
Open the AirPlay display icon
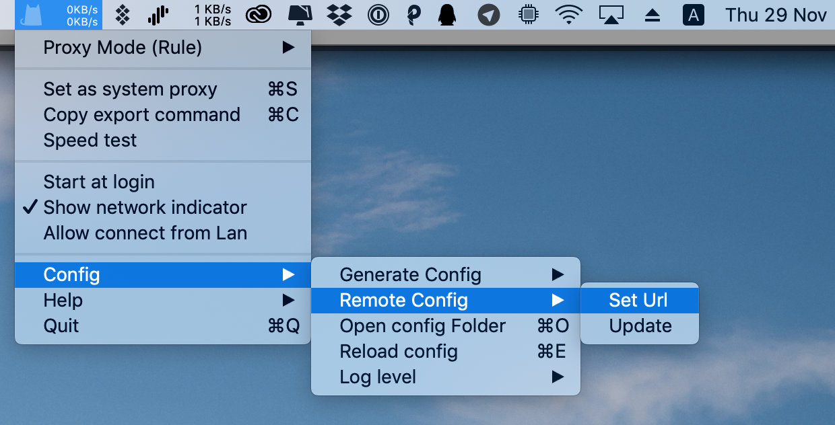click(611, 15)
